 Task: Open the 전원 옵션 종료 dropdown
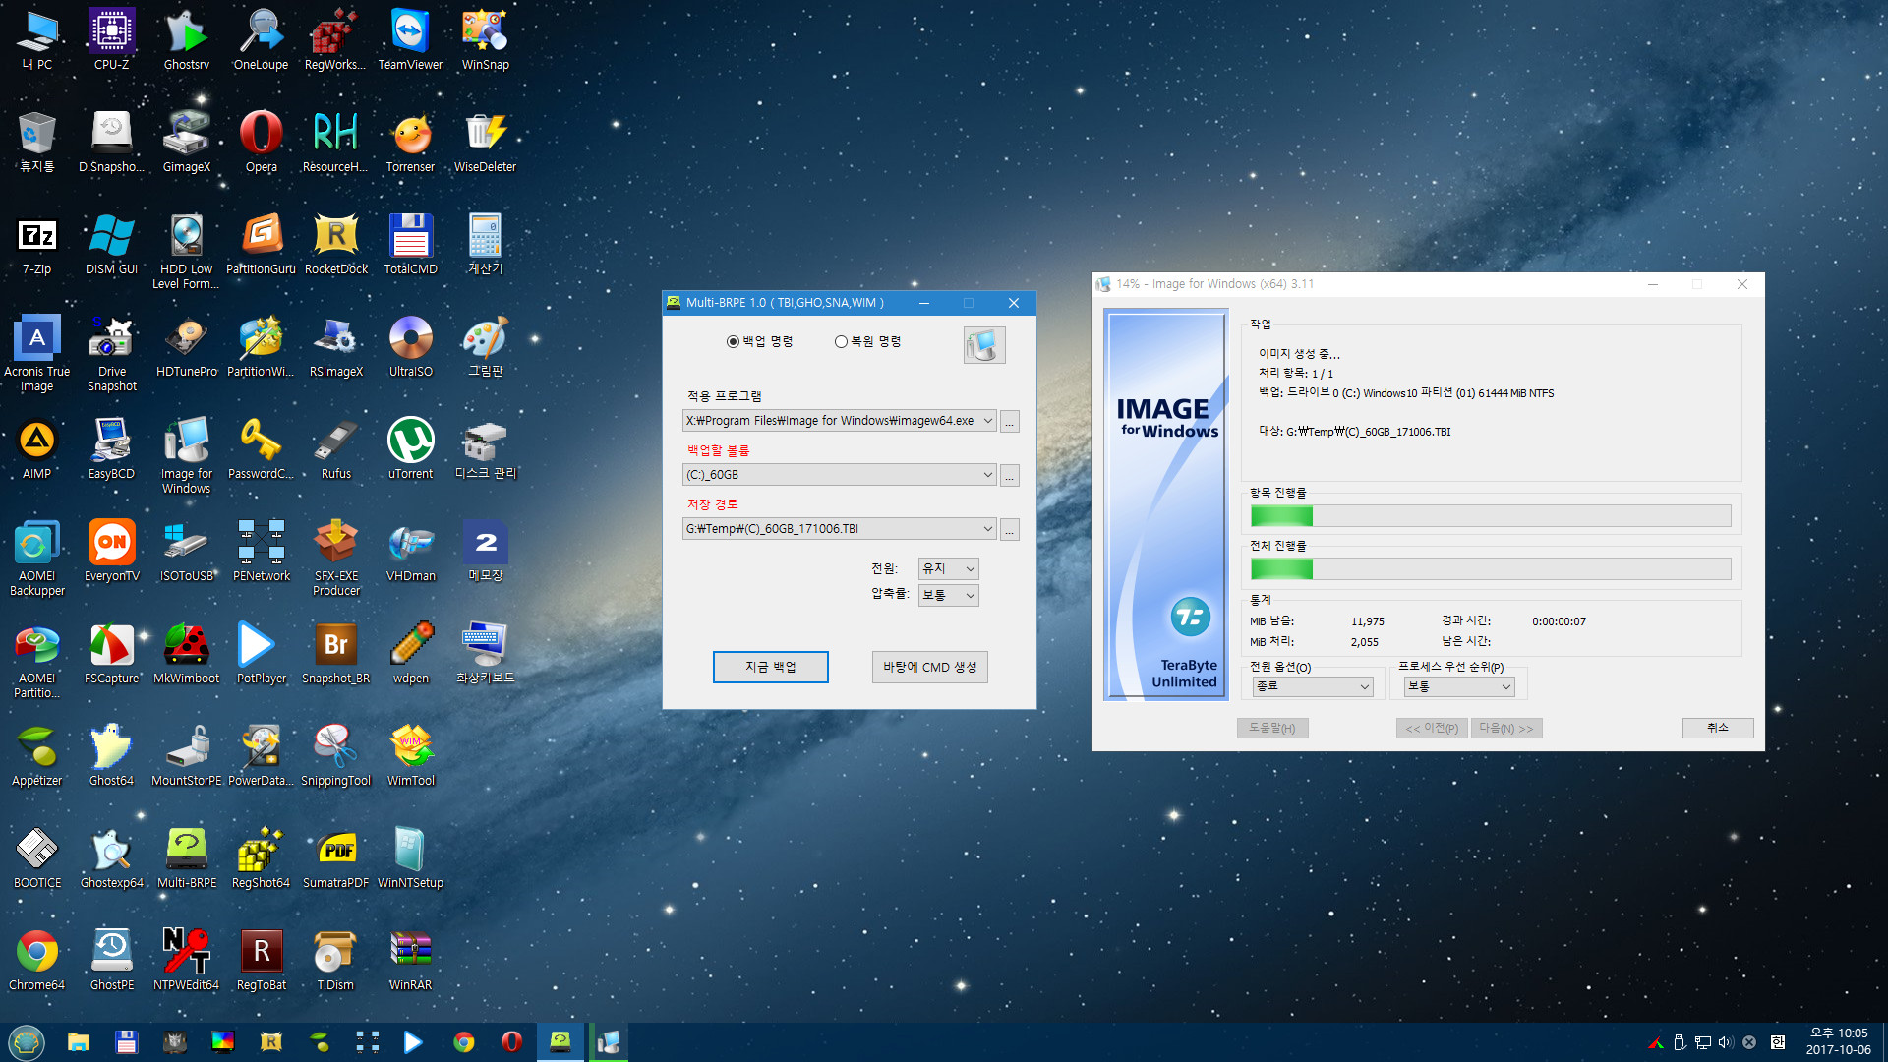pyautogui.click(x=1313, y=686)
